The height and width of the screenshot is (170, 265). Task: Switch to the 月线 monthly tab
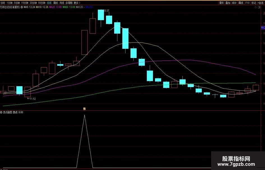(x=62, y=3)
